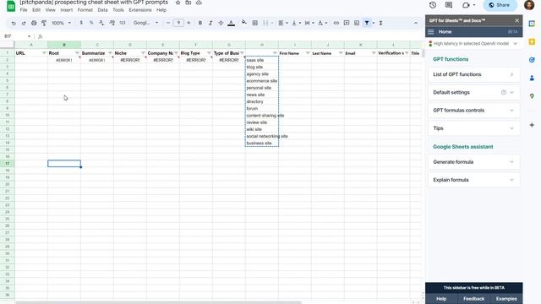
Task: Open the functions (sigma) menu
Action: tap(380, 23)
